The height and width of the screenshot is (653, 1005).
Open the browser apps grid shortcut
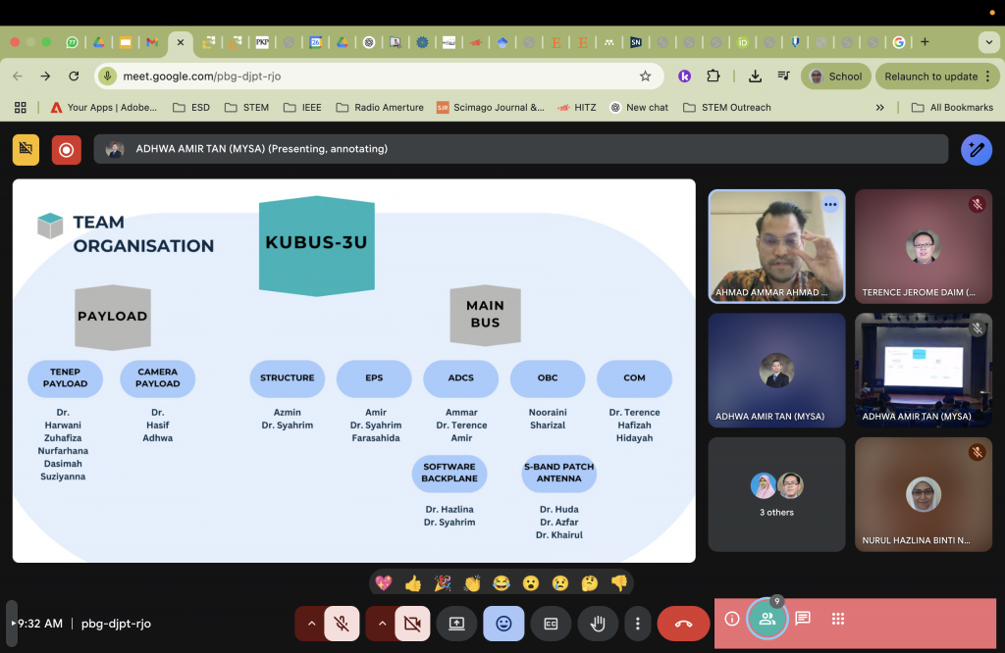(21, 108)
